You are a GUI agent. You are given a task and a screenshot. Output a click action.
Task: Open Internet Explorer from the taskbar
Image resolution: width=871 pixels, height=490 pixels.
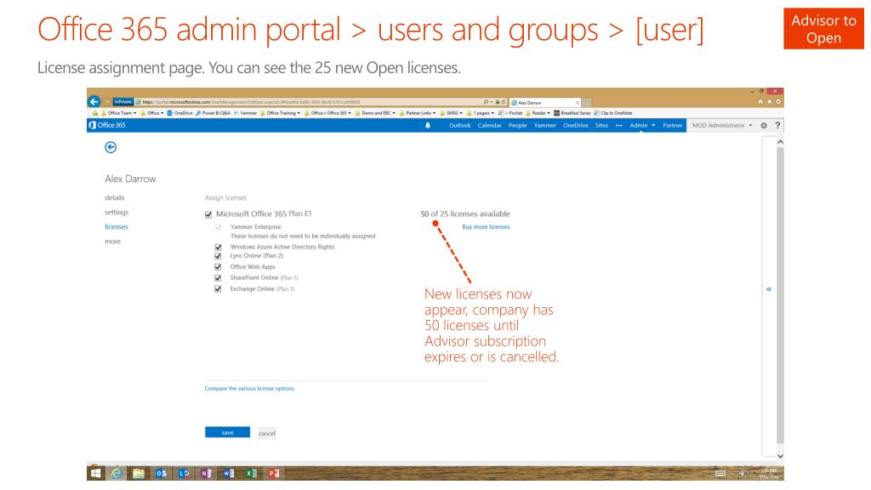116,473
